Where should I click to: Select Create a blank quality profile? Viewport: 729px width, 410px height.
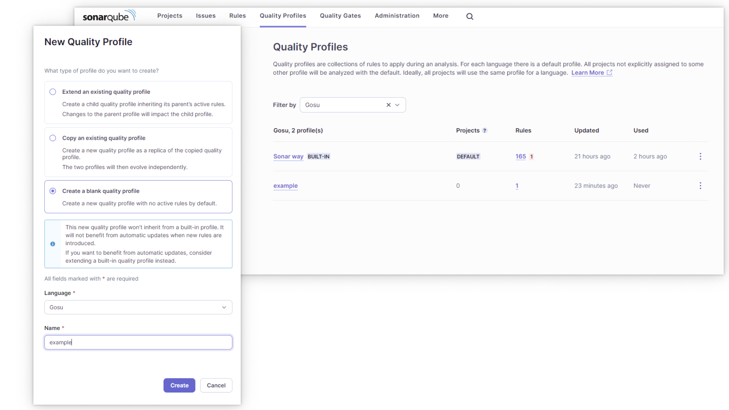pyautogui.click(x=53, y=191)
